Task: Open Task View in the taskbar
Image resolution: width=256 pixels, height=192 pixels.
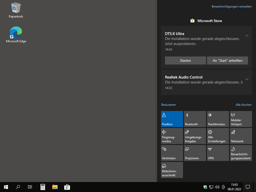Action: pyautogui.click(x=30, y=187)
